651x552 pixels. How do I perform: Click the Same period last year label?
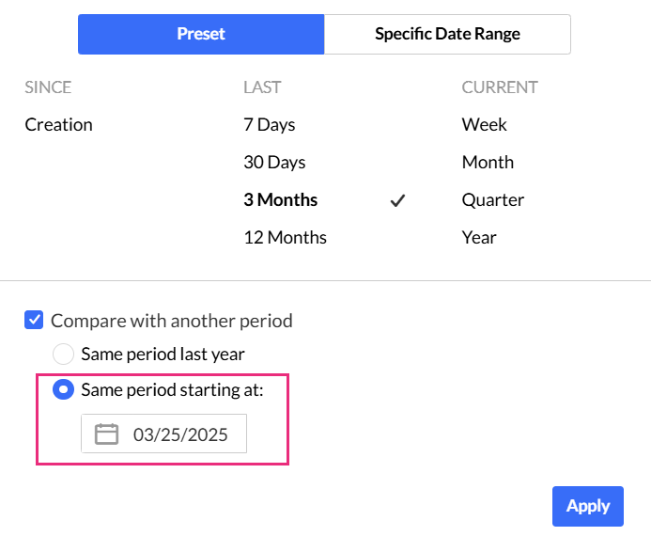pyautogui.click(x=163, y=355)
